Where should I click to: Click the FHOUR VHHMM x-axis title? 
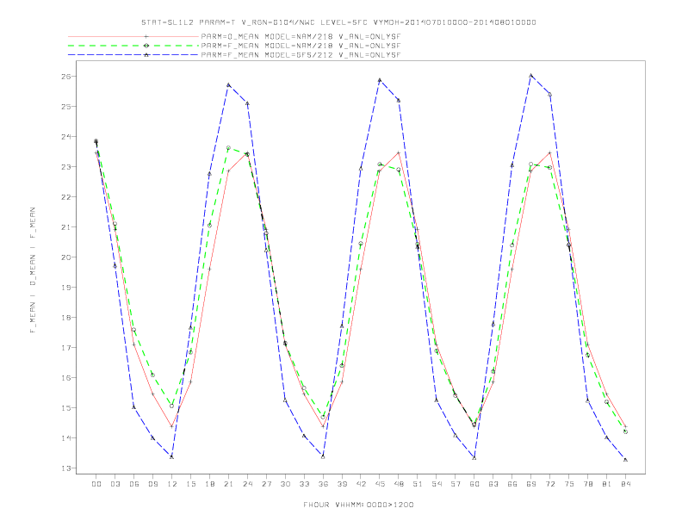pyautogui.click(x=358, y=505)
